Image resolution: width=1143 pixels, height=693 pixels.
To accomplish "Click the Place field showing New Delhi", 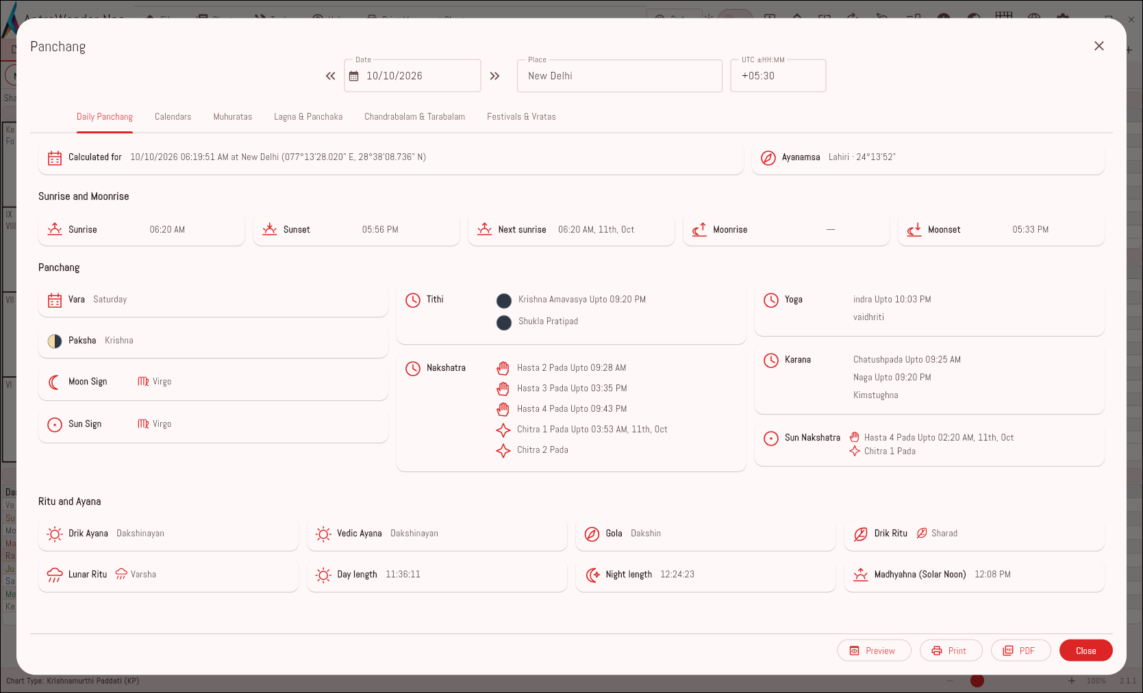I will 620,76.
